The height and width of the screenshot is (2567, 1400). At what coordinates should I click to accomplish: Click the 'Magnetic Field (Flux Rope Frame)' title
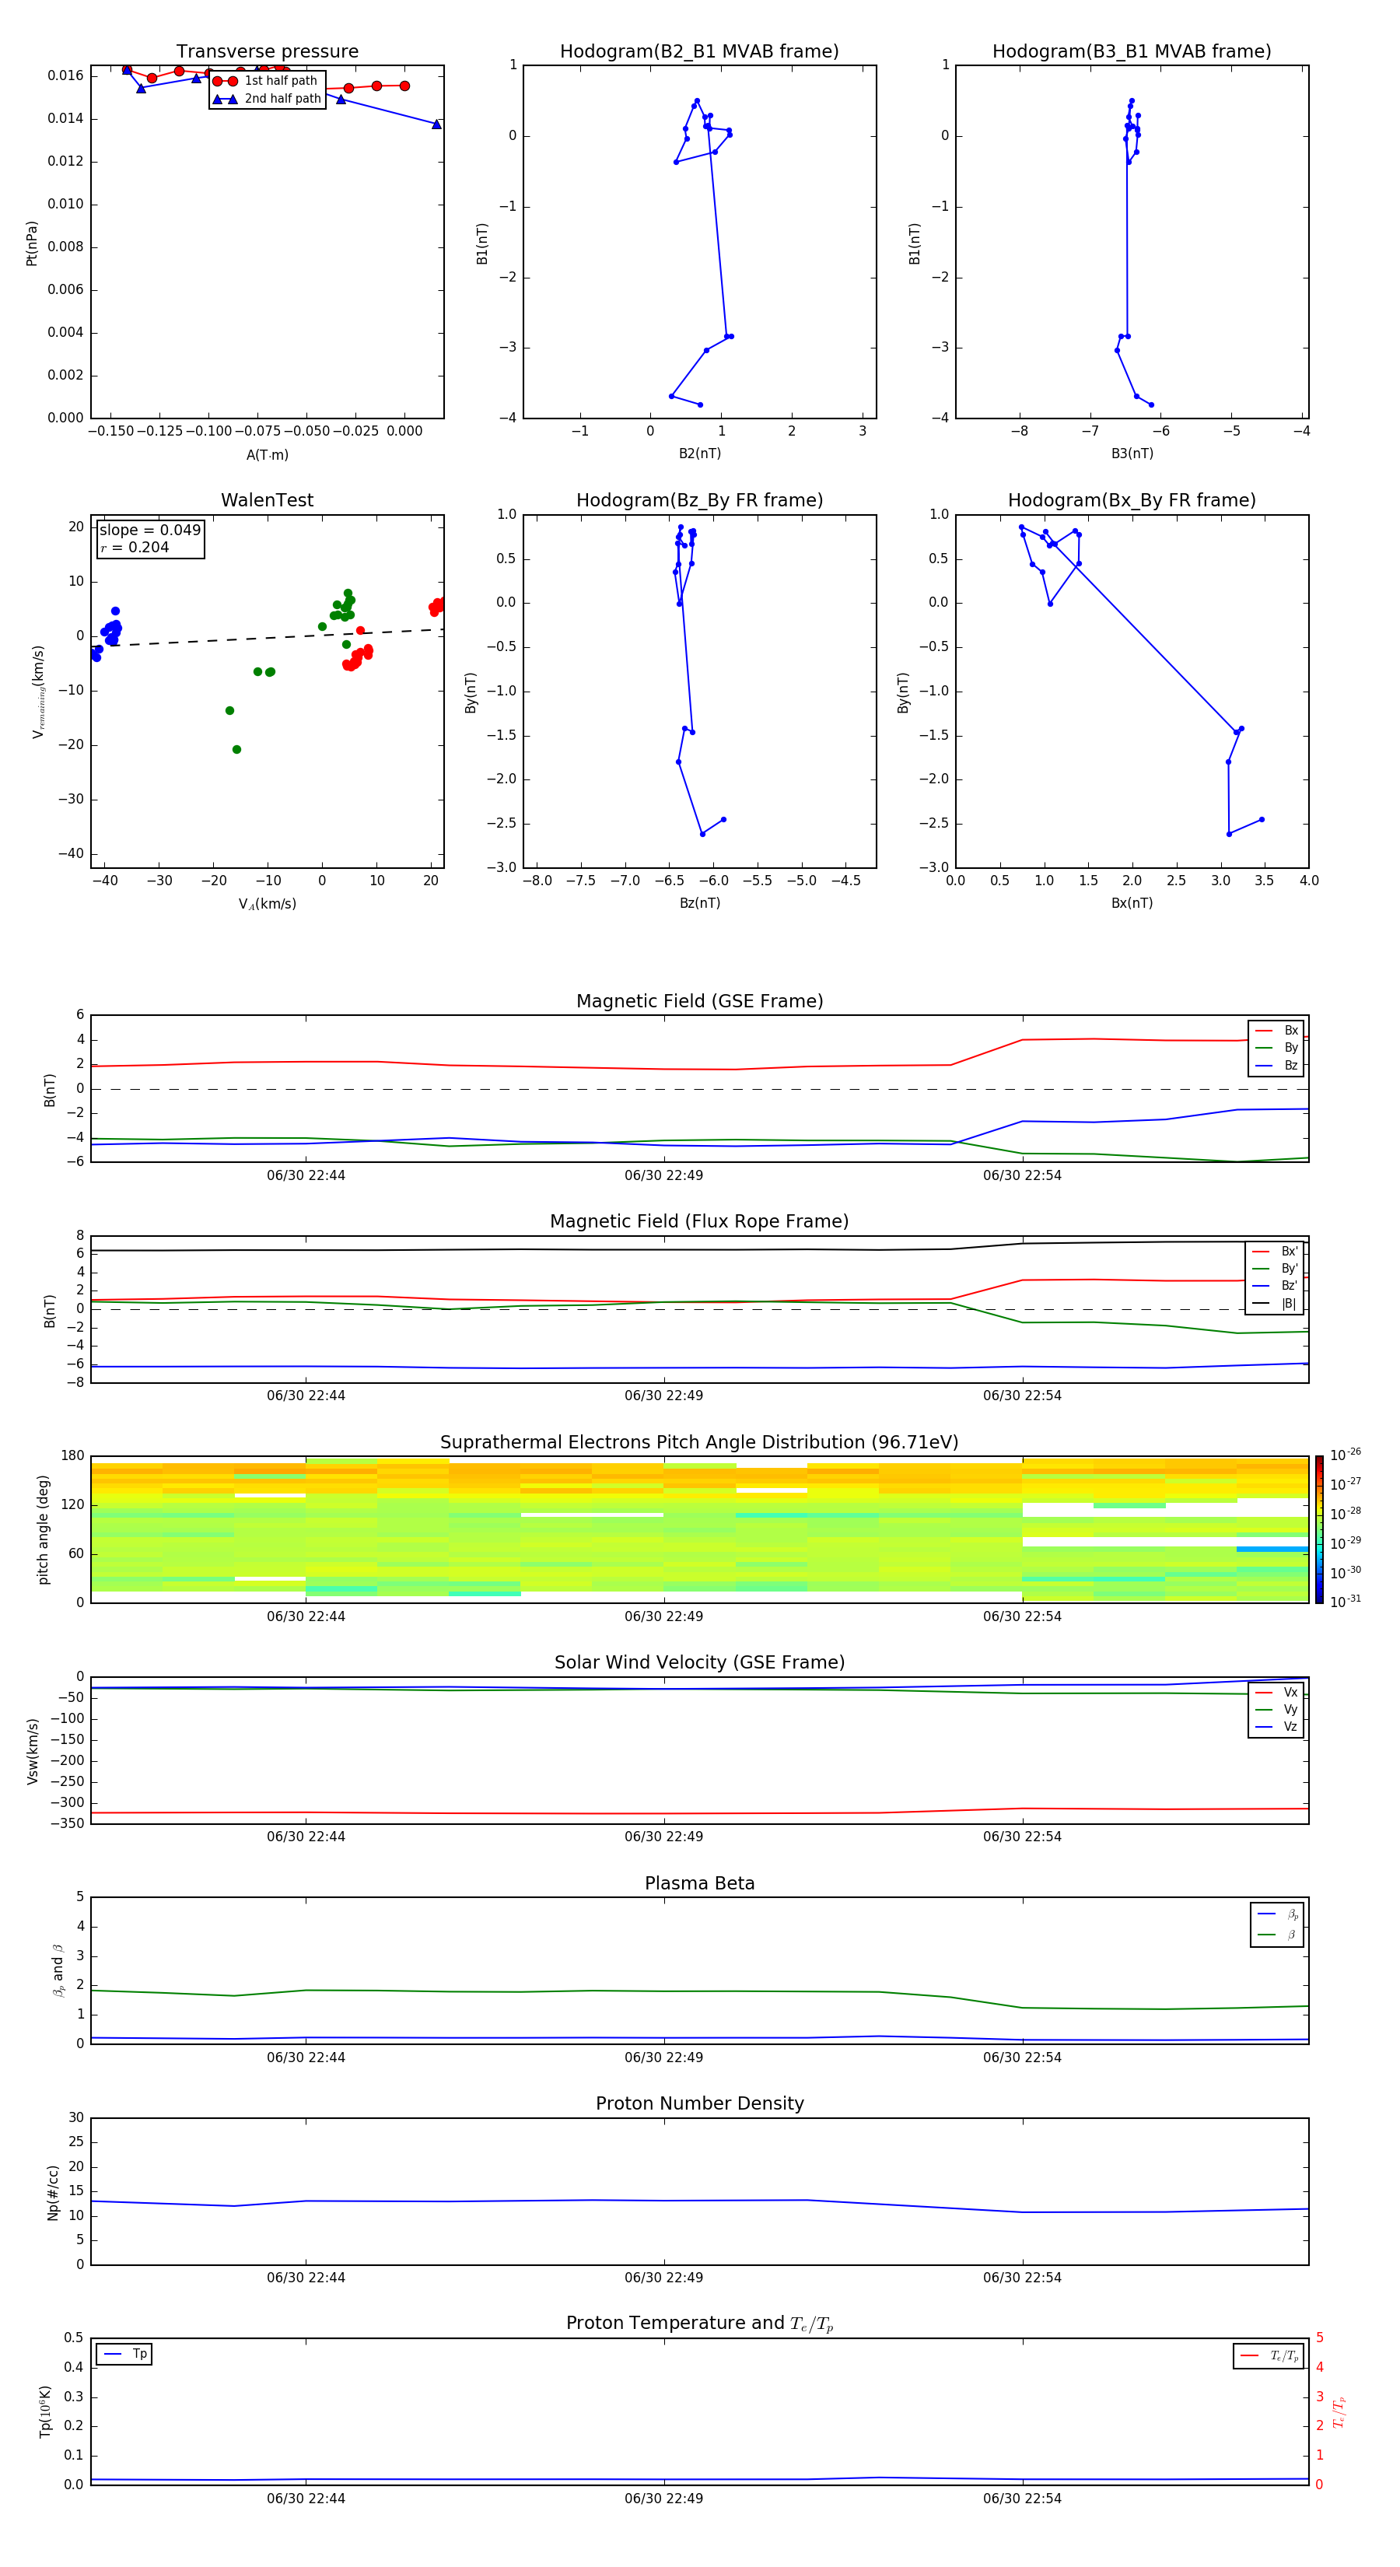[699, 1222]
